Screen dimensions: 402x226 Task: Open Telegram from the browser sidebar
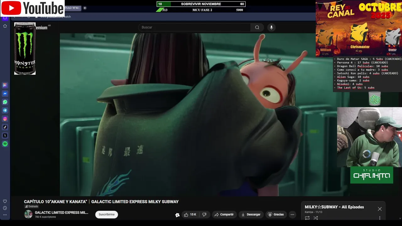click(5, 110)
